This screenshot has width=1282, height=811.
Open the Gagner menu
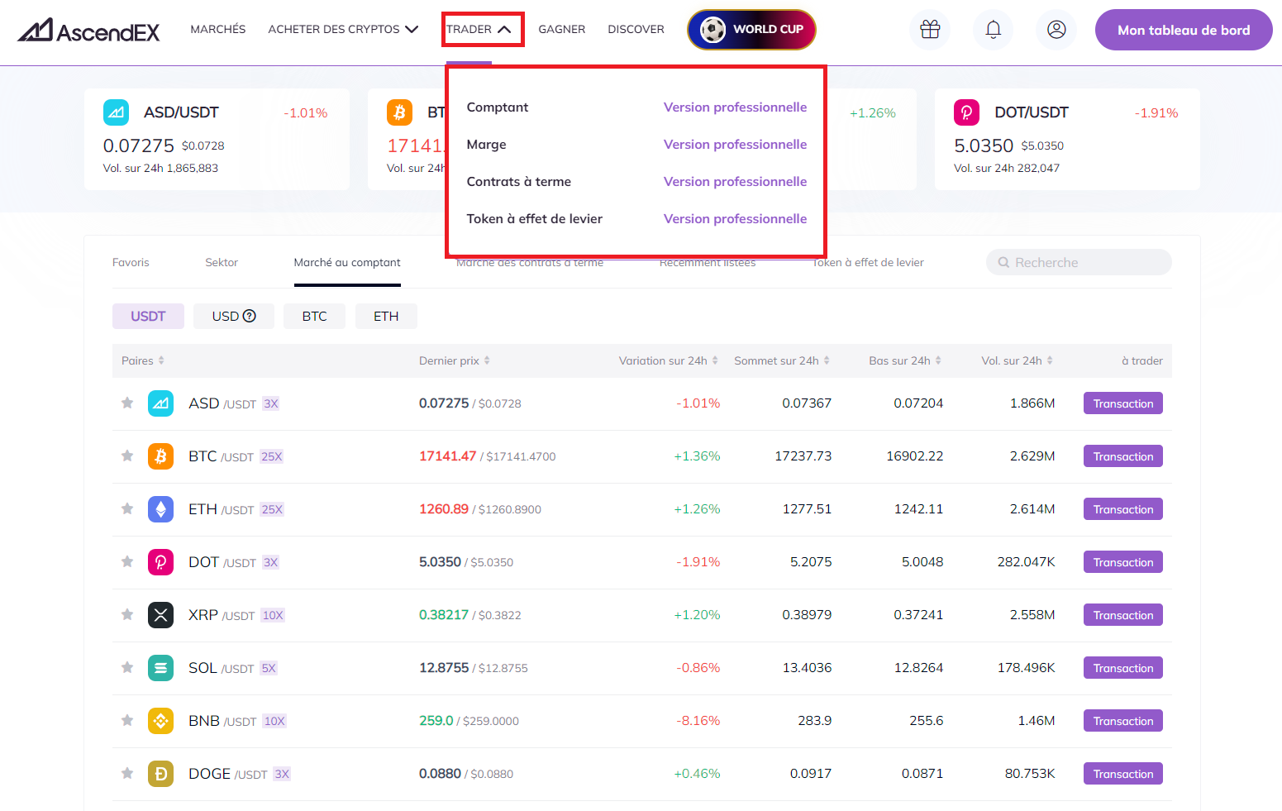562,29
